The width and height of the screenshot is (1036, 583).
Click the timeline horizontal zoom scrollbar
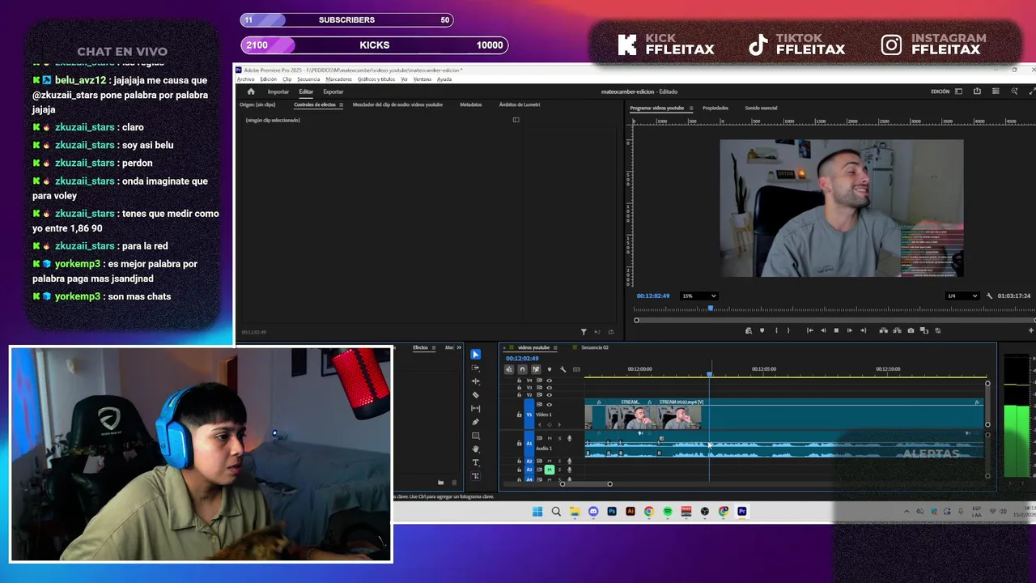[x=586, y=484]
